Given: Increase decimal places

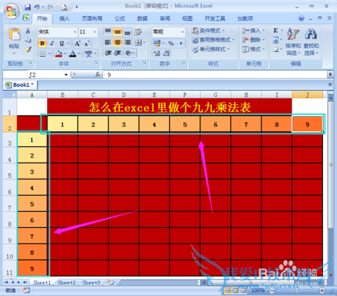Looking at the screenshot, I should [x=157, y=53].
